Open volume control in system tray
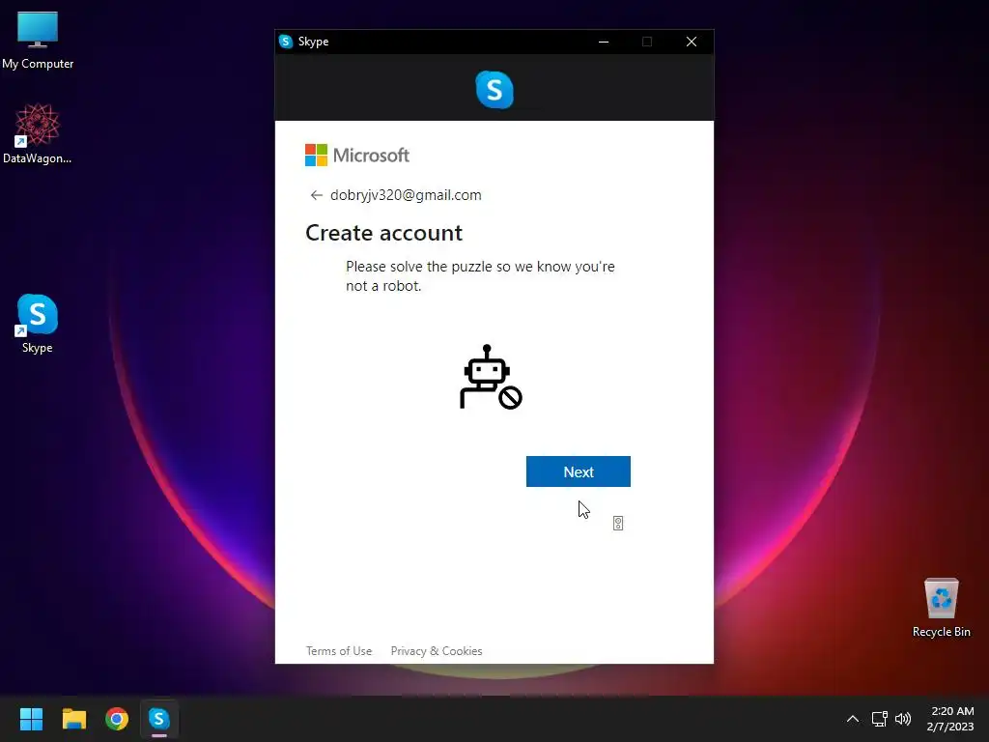The image size is (989, 742). pyautogui.click(x=903, y=719)
